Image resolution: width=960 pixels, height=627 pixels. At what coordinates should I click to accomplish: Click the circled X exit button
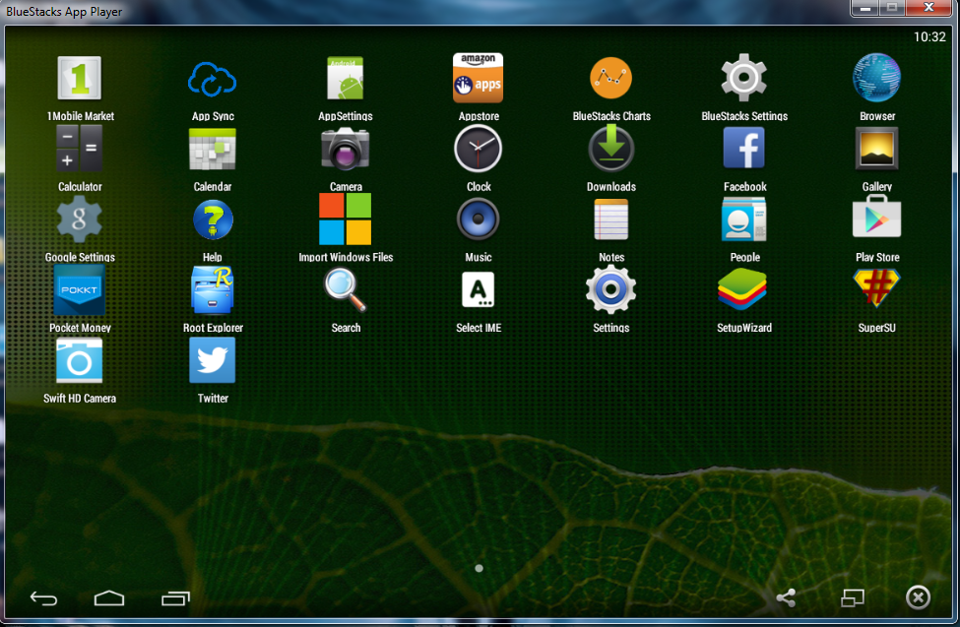click(918, 597)
